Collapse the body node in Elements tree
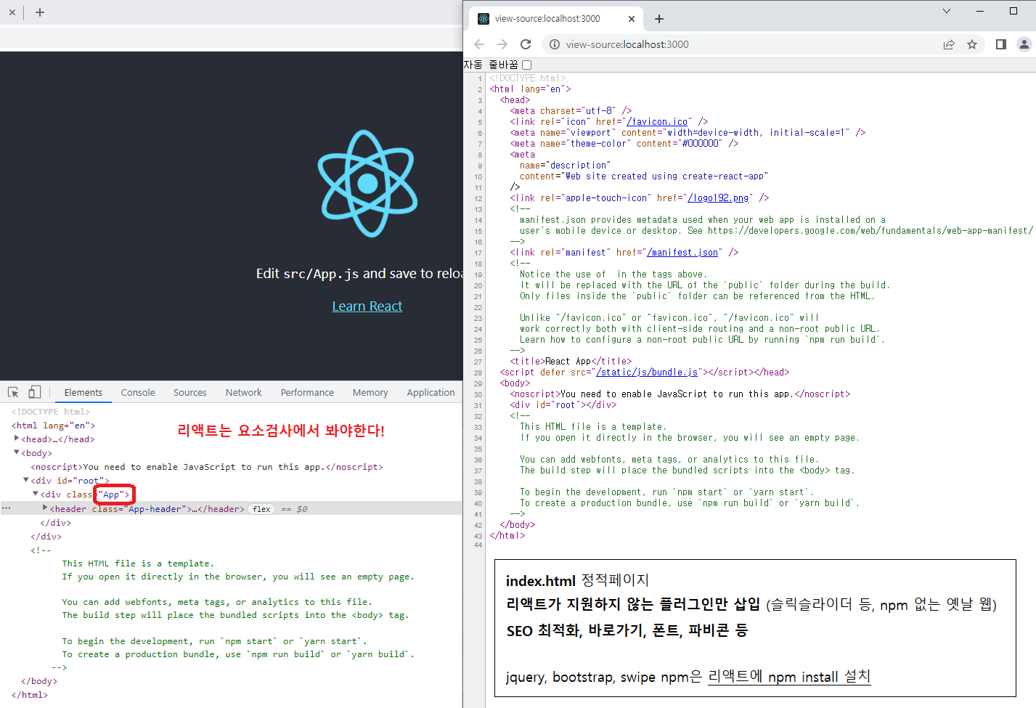 click(x=17, y=452)
